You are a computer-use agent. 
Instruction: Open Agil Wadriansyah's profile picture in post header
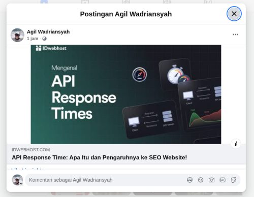click(17, 35)
